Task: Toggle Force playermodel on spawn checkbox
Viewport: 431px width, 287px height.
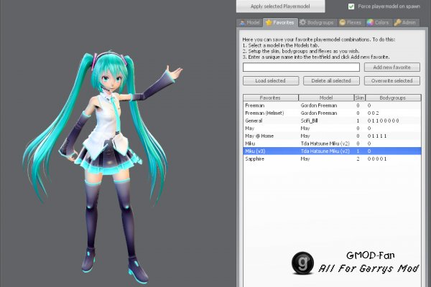Action: [x=351, y=6]
